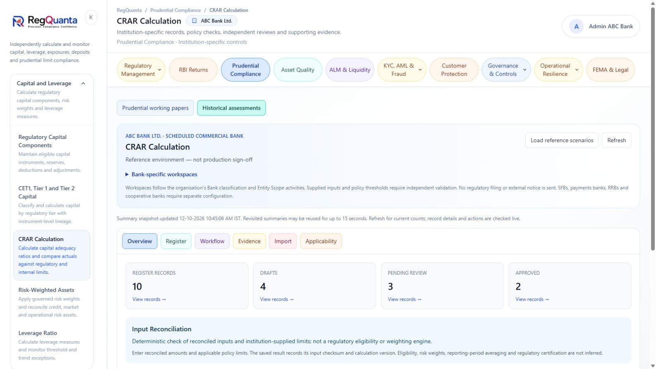Switch to the Import tab
The width and height of the screenshot is (656, 369).
283,241
